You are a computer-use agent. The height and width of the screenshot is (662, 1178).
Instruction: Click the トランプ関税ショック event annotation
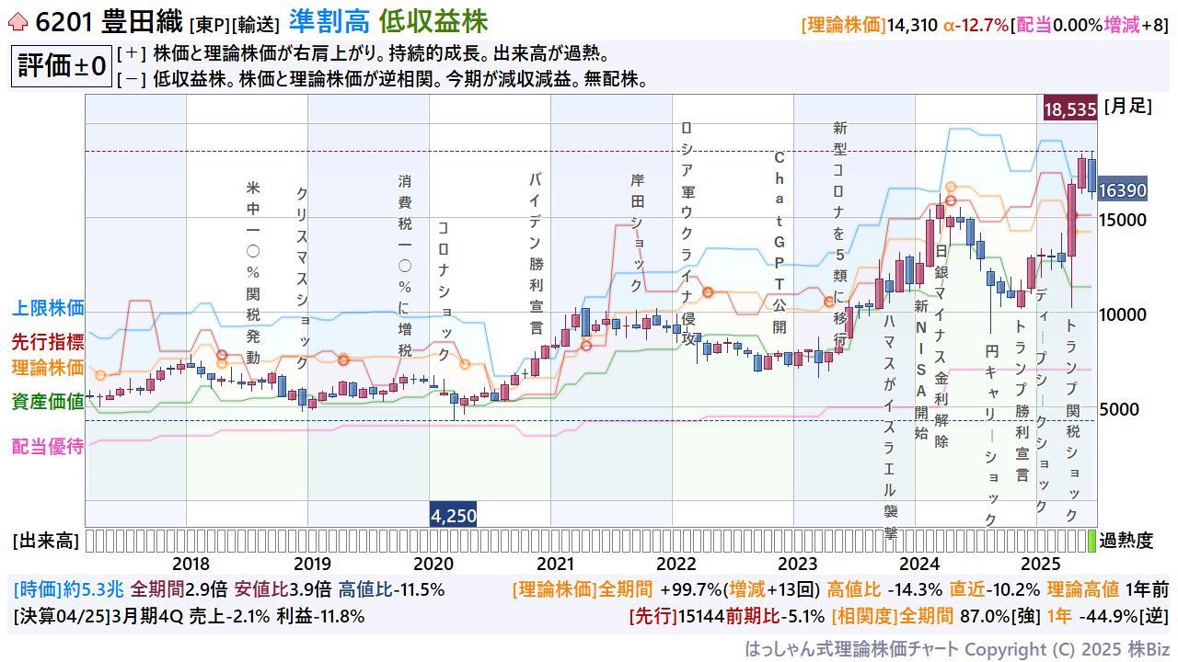(x=1071, y=419)
